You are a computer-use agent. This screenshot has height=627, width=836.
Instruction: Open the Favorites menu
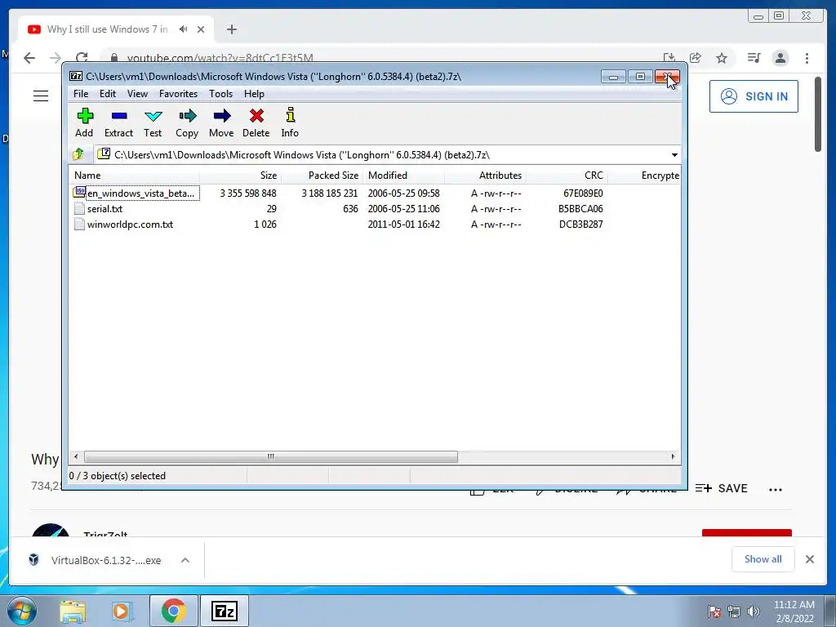(x=178, y=94)
